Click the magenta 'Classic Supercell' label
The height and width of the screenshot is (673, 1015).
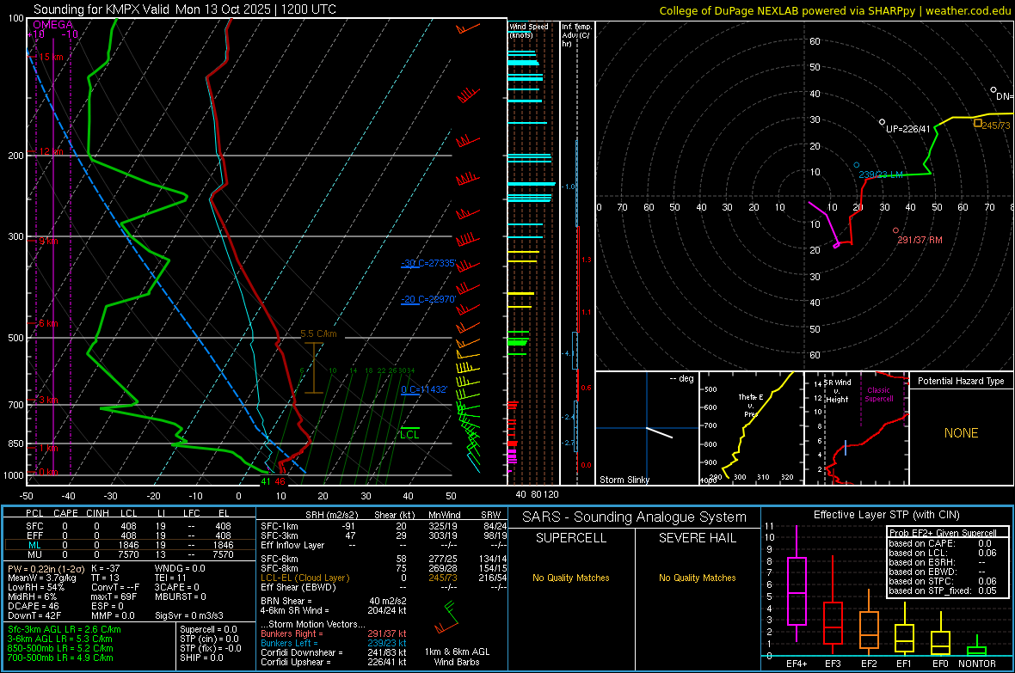click(x=878, y=395)
